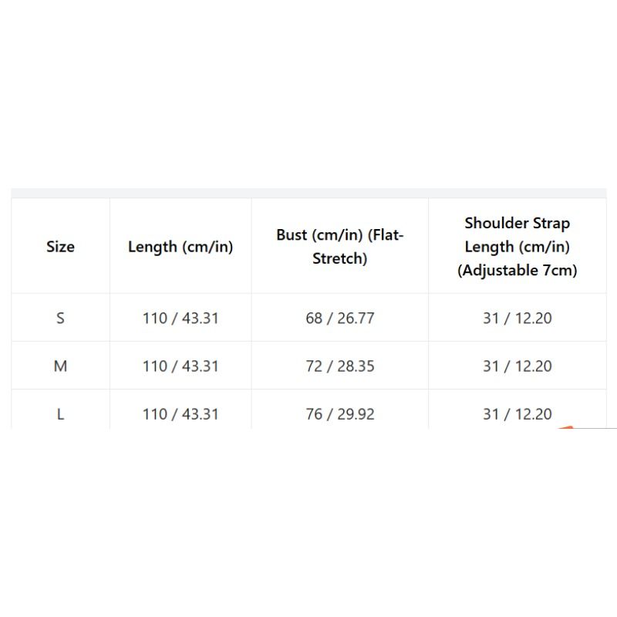Select the 76 / 29.92 bust cell
This screenshot has width=617, height=617.
pyautogui.click(x=340, y=414)
